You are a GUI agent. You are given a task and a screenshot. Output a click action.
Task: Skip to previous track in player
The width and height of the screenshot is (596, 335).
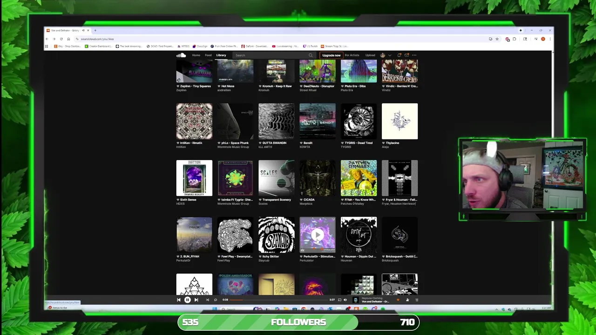coord(178,300)
